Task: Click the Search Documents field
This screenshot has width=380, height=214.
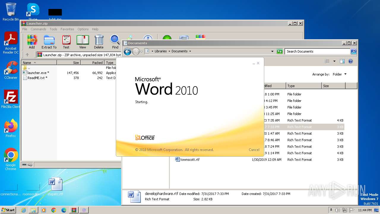Action: point(317,51)
